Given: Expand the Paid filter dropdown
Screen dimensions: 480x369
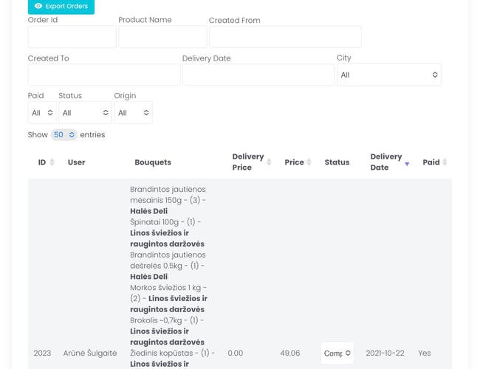Looking at the screenshot, I should 42,113.
